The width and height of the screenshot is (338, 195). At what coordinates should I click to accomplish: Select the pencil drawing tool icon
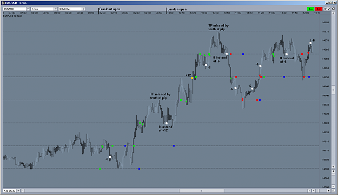point(329,9)
